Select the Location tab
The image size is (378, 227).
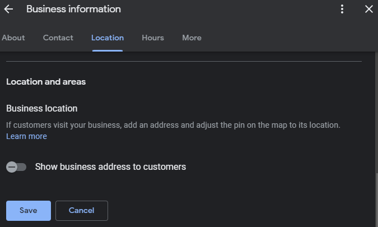click(x=108, y=38)
